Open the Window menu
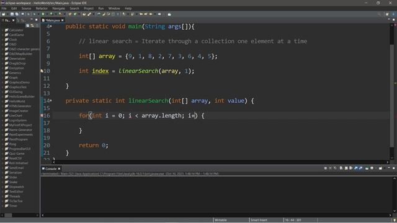397x223 pixels. [114, 8]
